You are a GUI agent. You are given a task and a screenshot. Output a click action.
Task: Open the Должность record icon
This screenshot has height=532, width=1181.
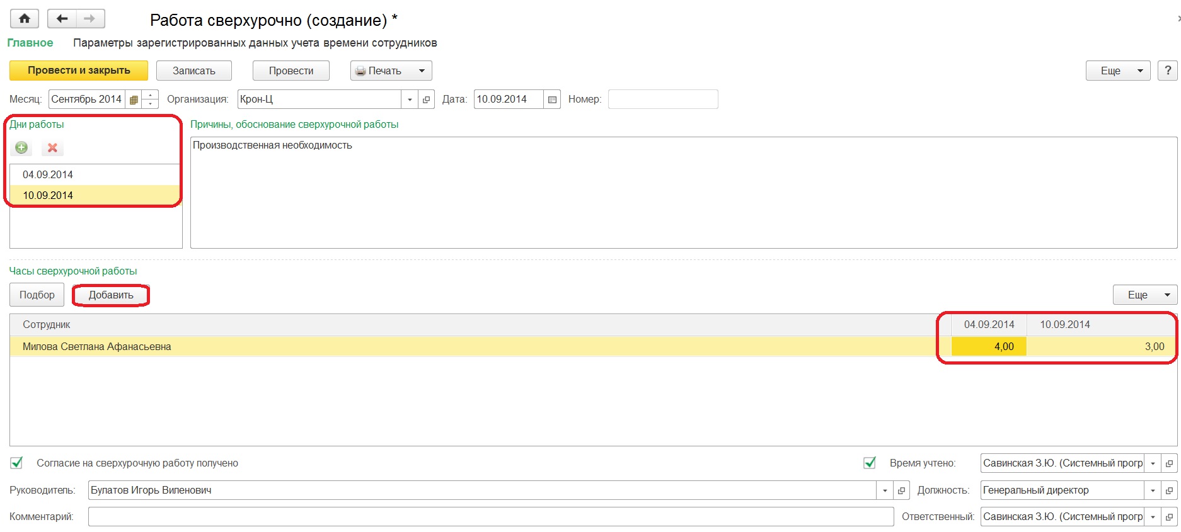coord(1169,490)
